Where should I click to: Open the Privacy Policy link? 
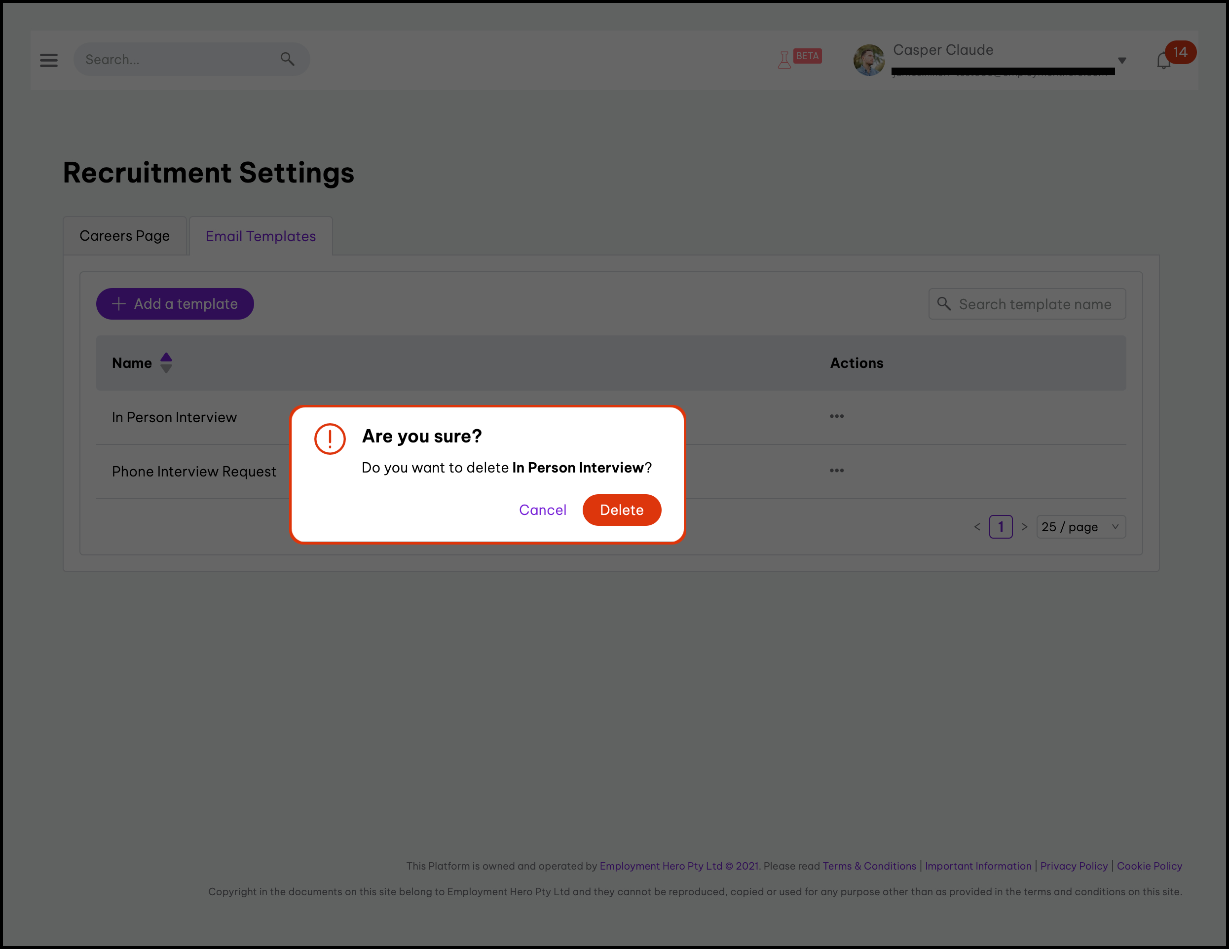[x=1073, y=866]
